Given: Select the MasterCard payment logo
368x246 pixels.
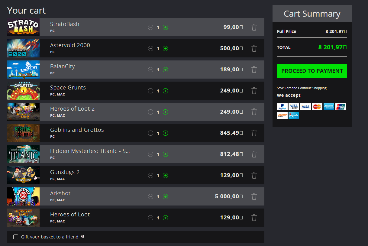Looking at the screenshot, I should (x=317, y=107).
